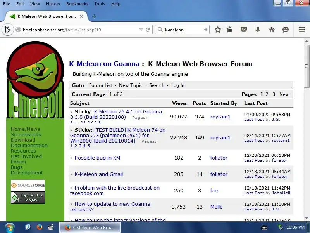Image resolution: width=310 pixels, height=233 pixels.
Task: Click the browser back button
Action: [x=7, y=30]
